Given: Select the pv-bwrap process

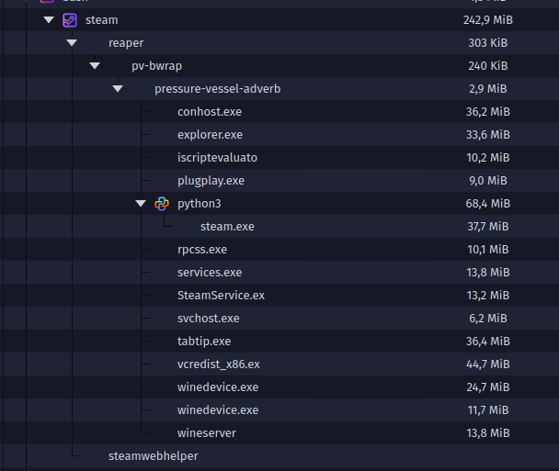Looking at the screenshot, I should (279, 66).
